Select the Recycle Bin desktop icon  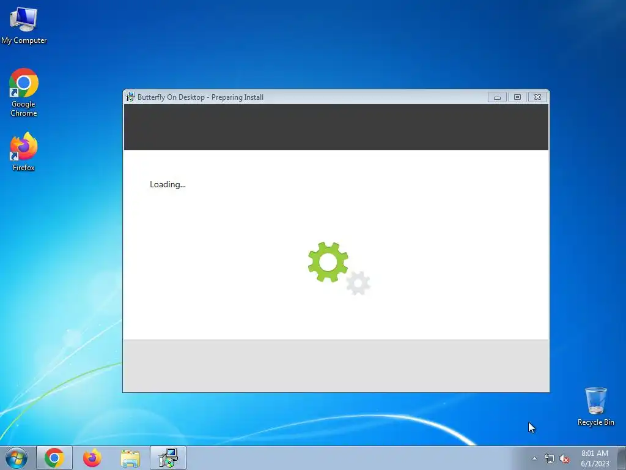[x=595, y=406]
